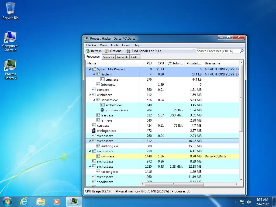The width and height of the screenshot is (276, 207).
Task: Click the Show desktop button
Action: 274,202
